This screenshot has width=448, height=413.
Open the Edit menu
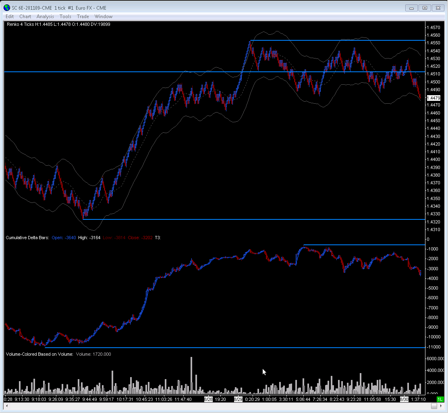coord(9,17)
